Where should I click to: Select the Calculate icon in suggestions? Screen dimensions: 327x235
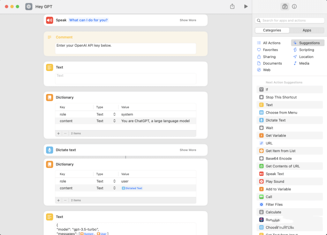coord(261,212)
